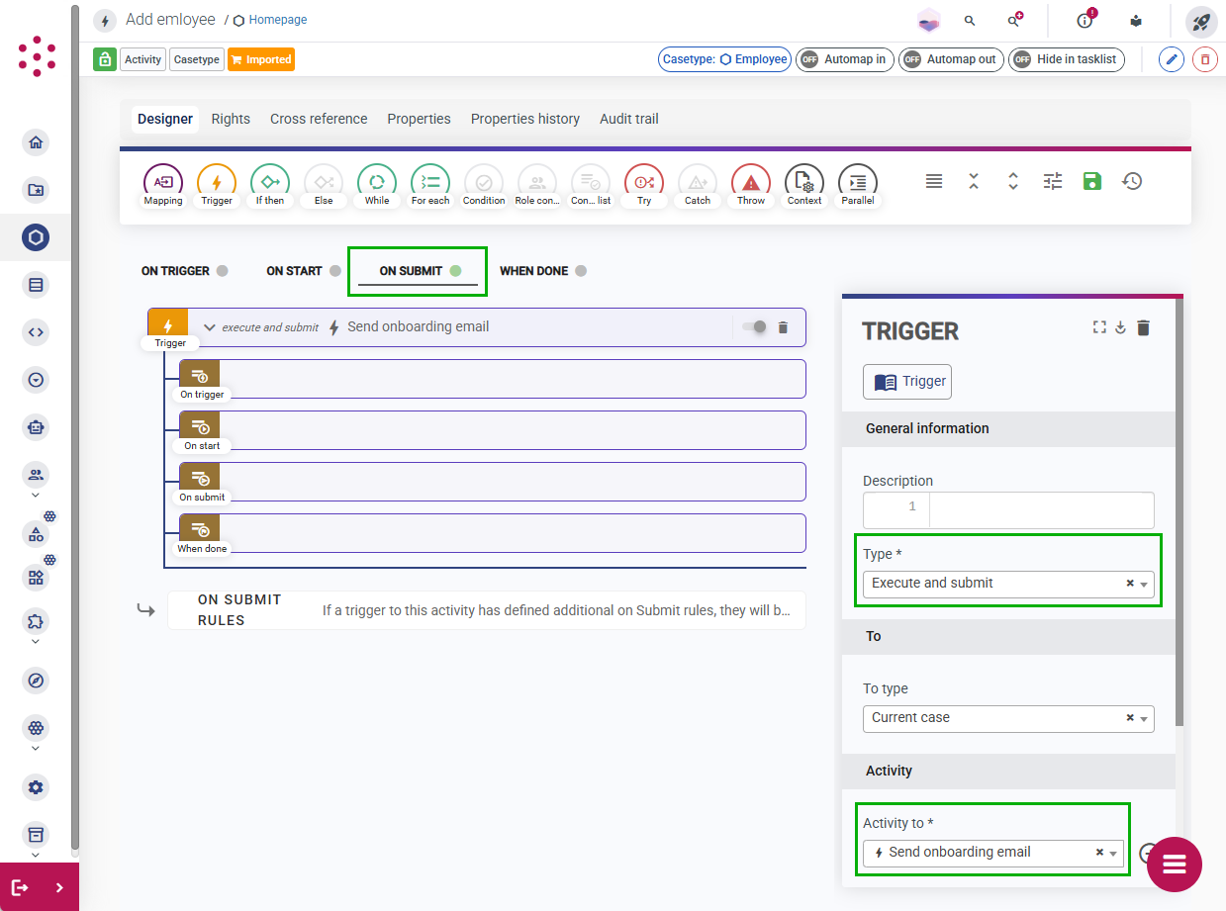Select the ON START phase tab

coord(304,271)
